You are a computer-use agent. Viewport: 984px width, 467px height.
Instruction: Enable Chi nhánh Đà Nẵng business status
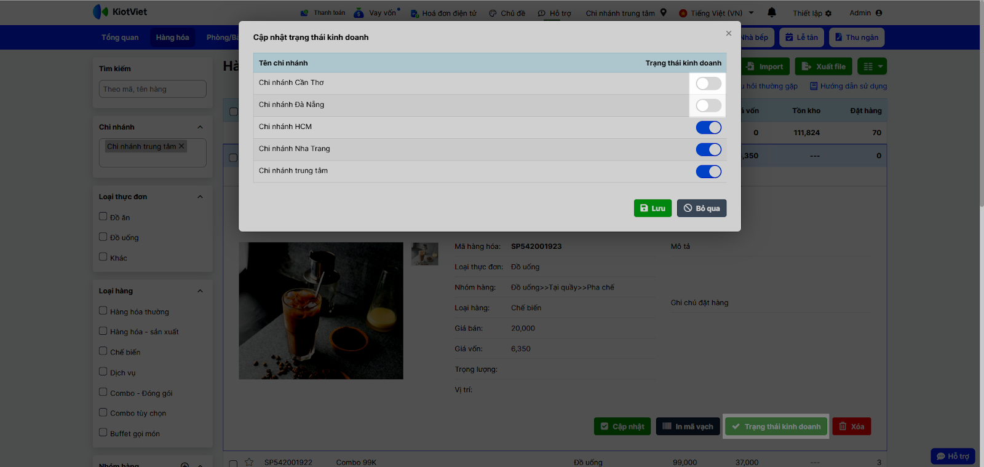(708, 106)
